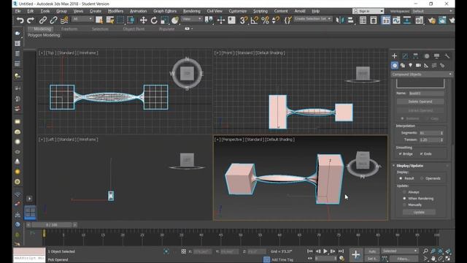Image resolution: width=467 pixels, height=263 pixels.
Task: Click the large Set Keys plus button
Action: point(355,254)
